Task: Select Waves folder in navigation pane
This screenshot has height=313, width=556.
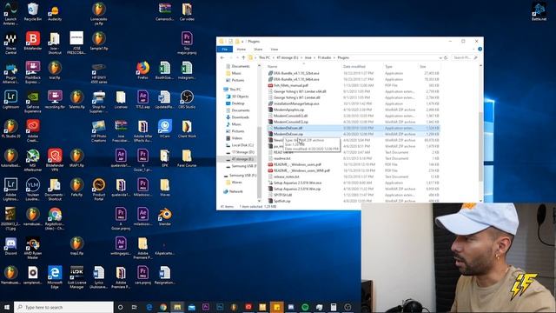Action: point(236,183)
